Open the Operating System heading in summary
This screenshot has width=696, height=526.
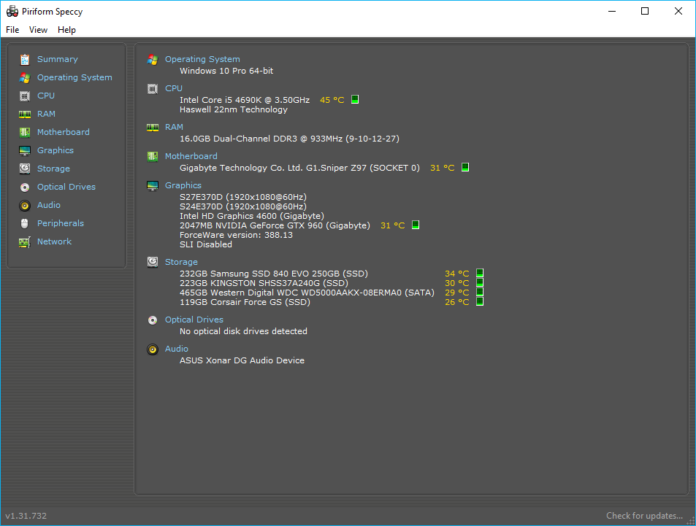(202, 59)
